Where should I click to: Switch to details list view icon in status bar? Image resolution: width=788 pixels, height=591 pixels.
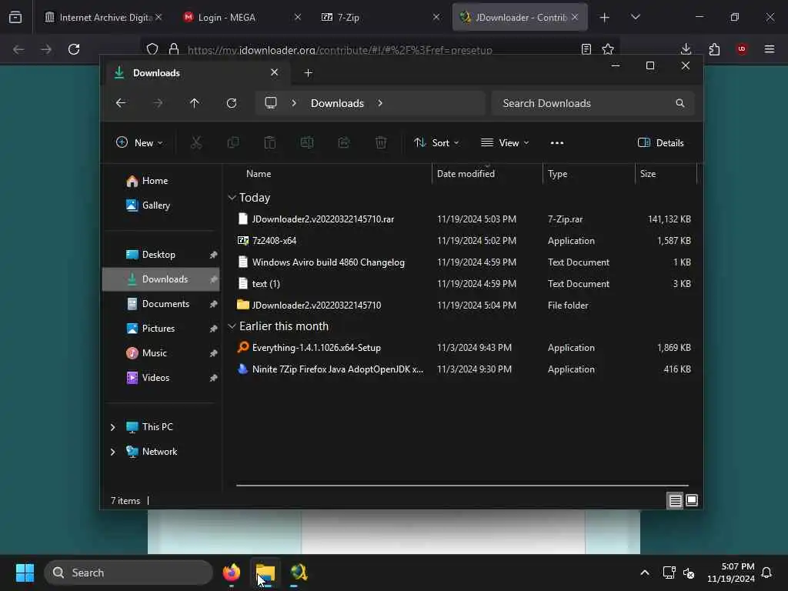pyautogui.click(x=675, y=500)
